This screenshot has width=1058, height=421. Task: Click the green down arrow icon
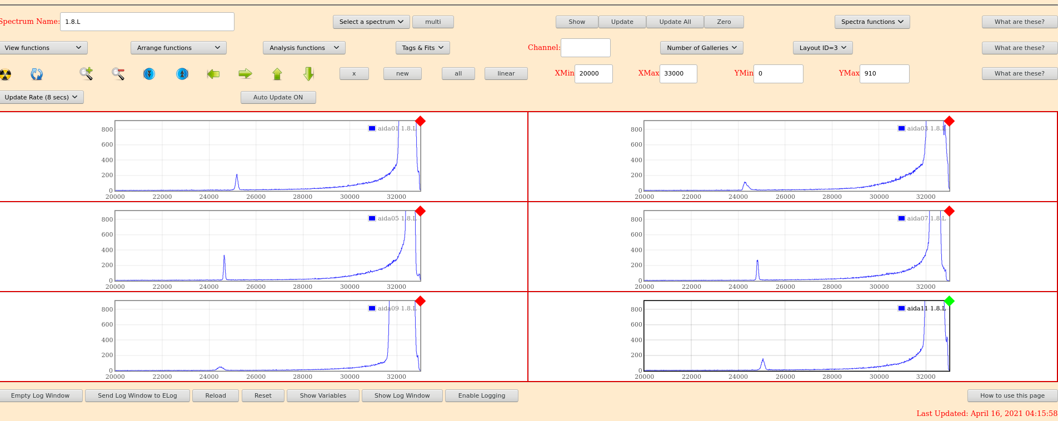309,74
